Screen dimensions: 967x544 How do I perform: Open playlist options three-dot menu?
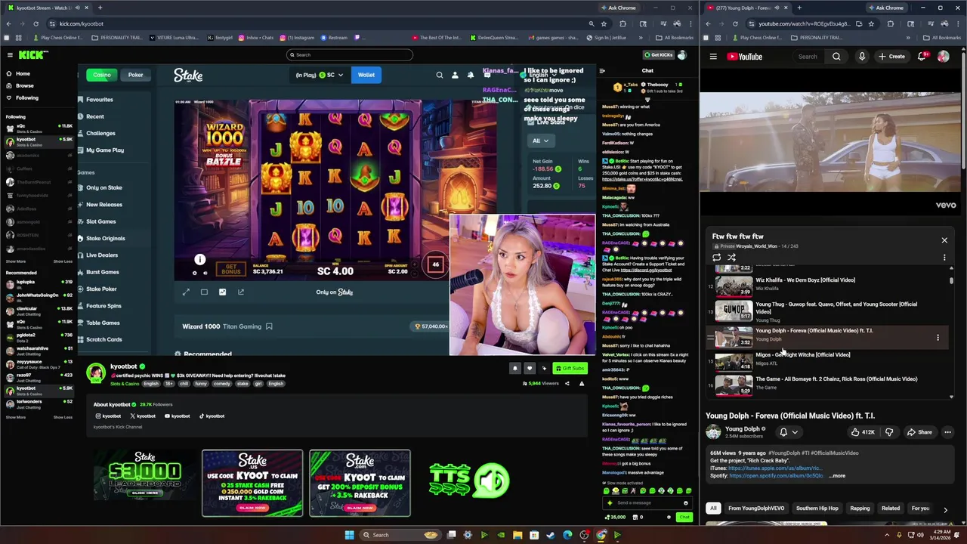(944, 258)
